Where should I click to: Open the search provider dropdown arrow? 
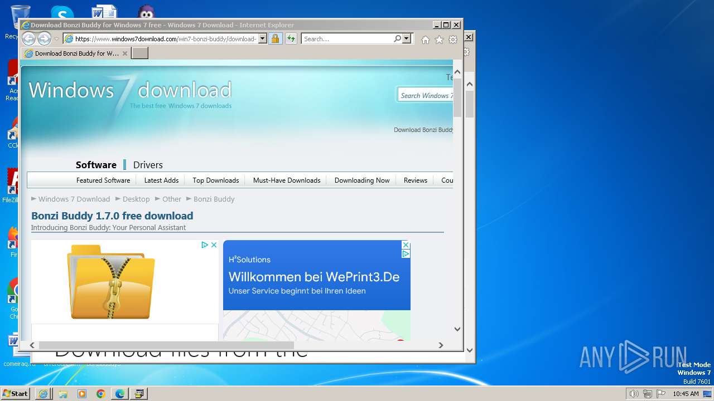407,39
